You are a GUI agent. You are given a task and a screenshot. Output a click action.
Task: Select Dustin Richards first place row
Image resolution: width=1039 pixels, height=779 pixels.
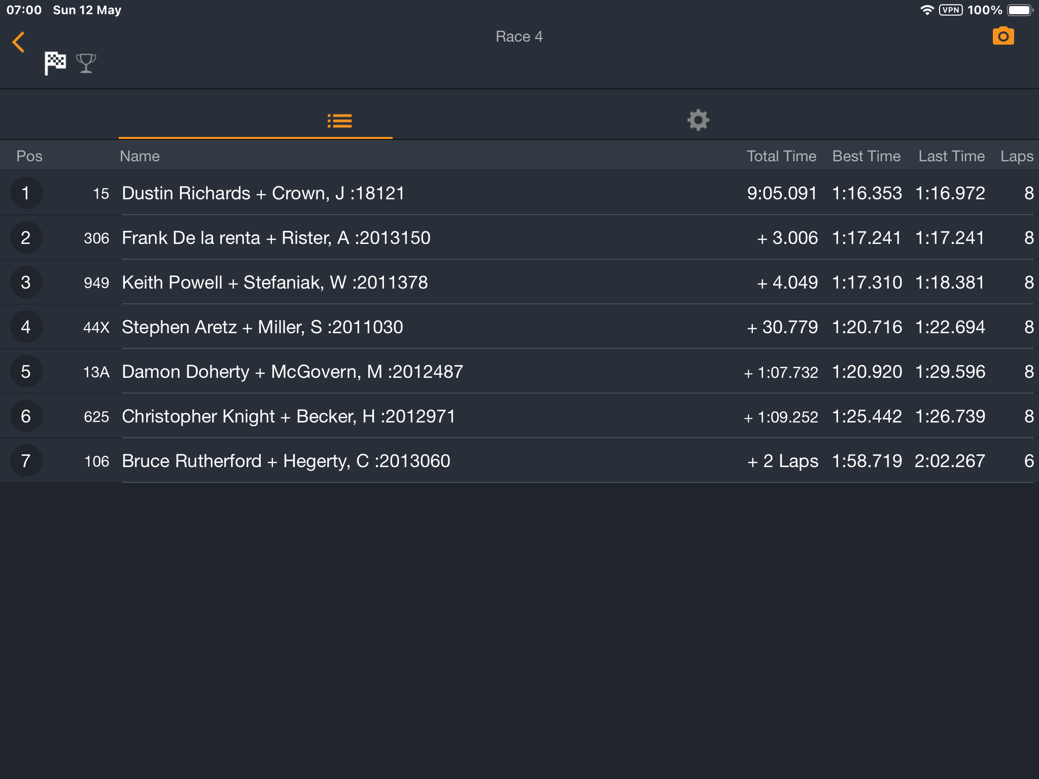pos(519,193)
